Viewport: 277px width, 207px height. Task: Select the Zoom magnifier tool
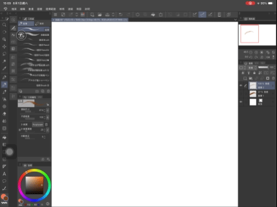[4, 25]
